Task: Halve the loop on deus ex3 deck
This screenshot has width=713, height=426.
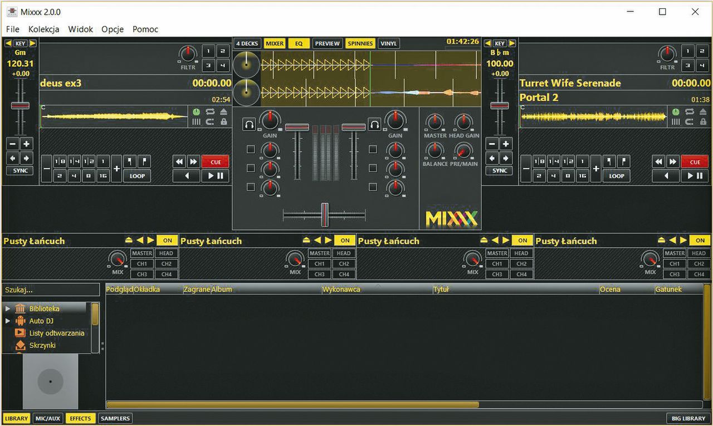Action: coord(47,169)
